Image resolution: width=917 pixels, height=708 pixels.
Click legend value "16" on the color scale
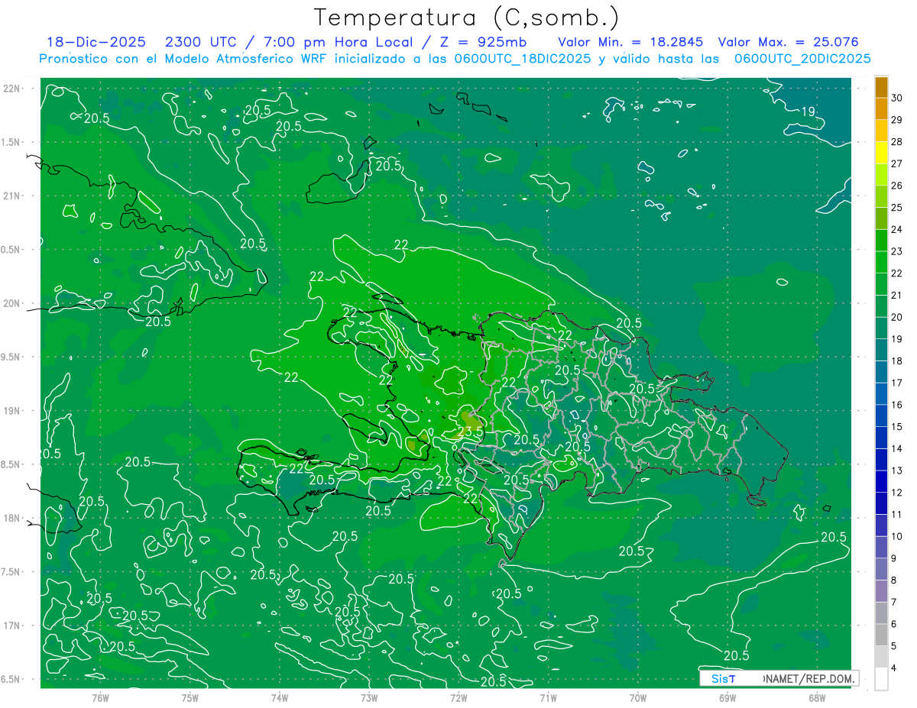coord(897,405)
